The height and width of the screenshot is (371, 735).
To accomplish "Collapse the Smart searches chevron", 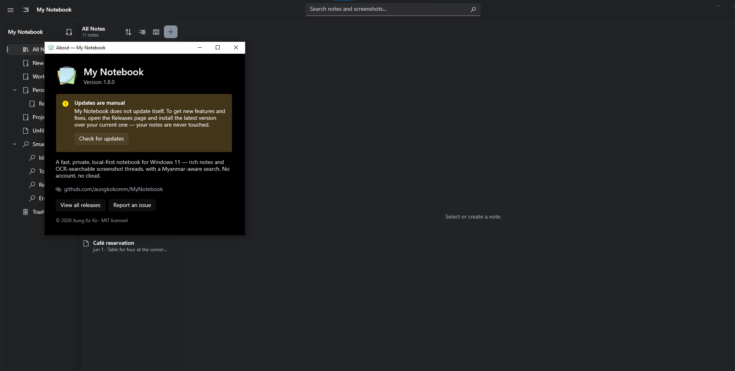I will point(15,144).
